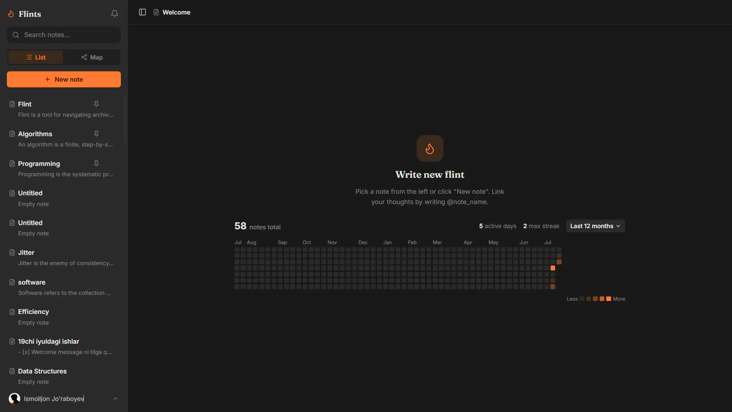
Task: Click the 19chi iyuldagi ishlar note icon
Action: [12, 341]
